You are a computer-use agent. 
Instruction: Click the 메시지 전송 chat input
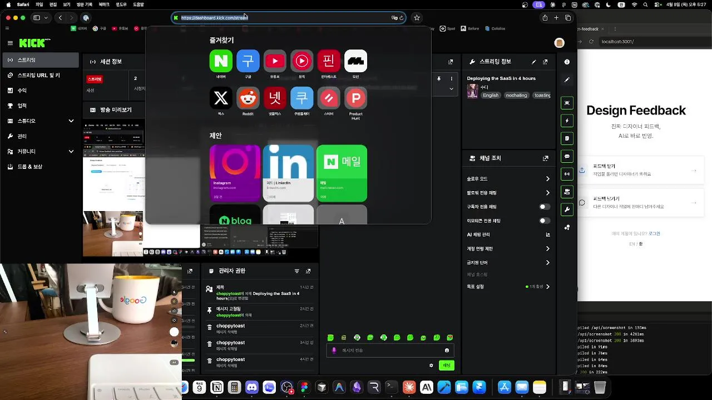(x=390, y=351)
